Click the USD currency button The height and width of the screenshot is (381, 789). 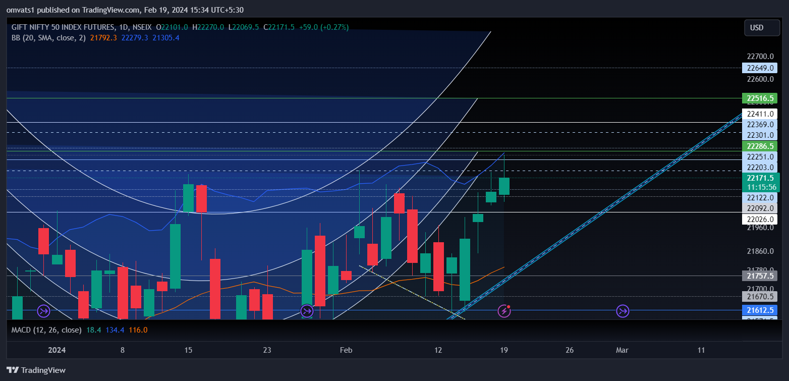pyautogui.click(x=762, y=28)
